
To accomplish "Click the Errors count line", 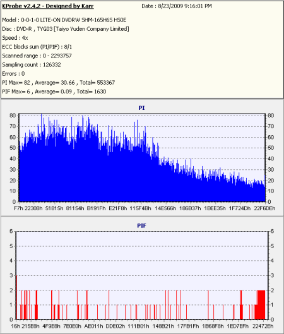I will pos(13,74).
